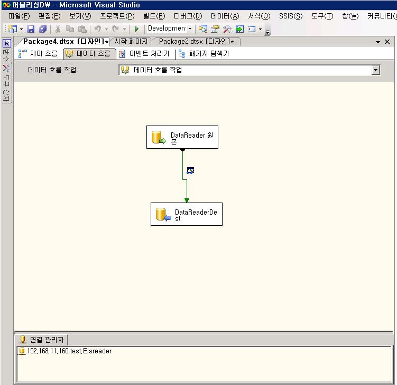397x385 pixels.
Task: Select the DataReader 원본 source component
Action: click(x=182, y=137)
